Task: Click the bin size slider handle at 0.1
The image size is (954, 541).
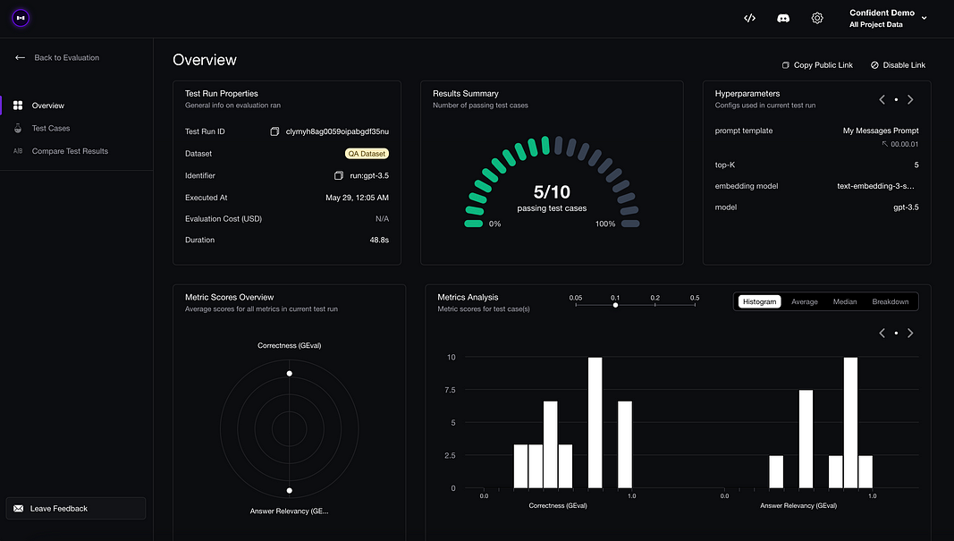Action: [x=615, y=305]
